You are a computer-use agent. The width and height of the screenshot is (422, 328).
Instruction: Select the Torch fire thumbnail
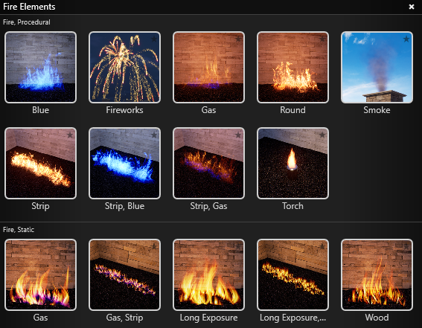coord(292,163)
